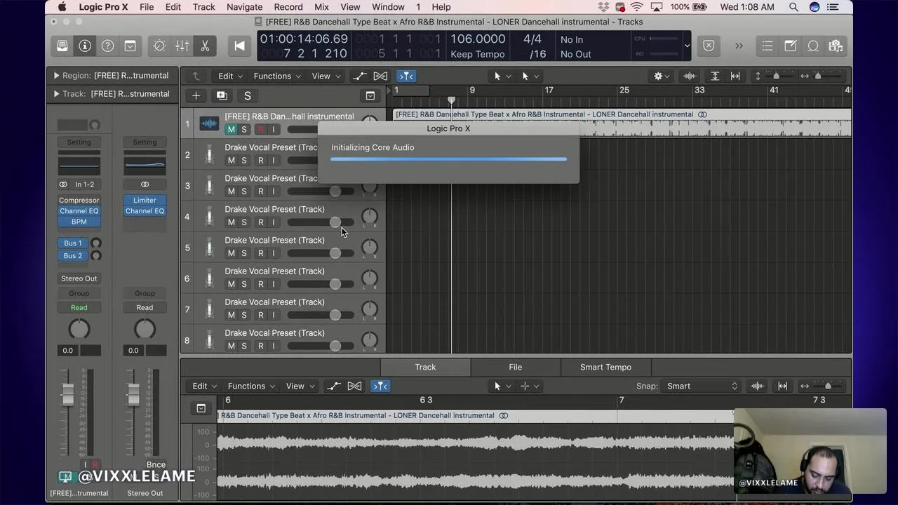The height and width of the screenshot is (505, 898).
Task: Click the 4/4 time signature display
Action: pos(532,39)
